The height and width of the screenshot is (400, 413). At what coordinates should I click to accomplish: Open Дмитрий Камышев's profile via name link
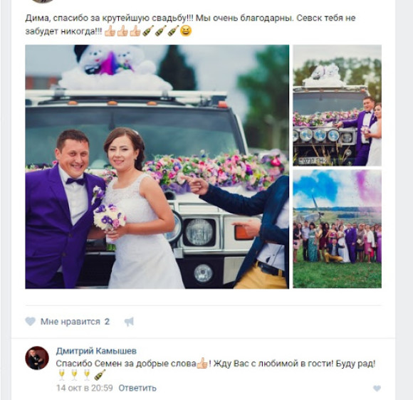pos(96,351)
